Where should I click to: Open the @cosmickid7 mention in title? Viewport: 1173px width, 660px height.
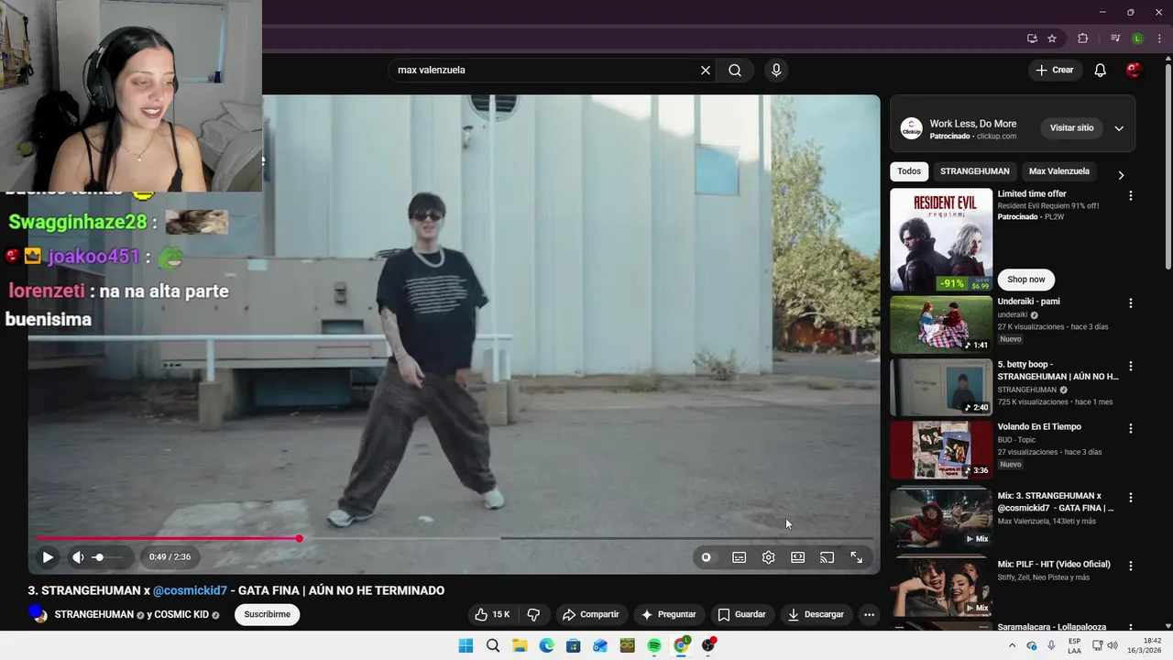[190, 590]
